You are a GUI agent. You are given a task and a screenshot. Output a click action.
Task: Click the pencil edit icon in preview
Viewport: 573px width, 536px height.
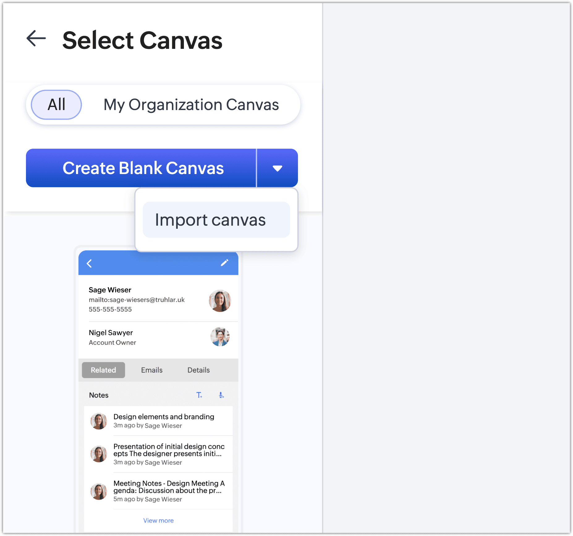(x=224, y=263)
